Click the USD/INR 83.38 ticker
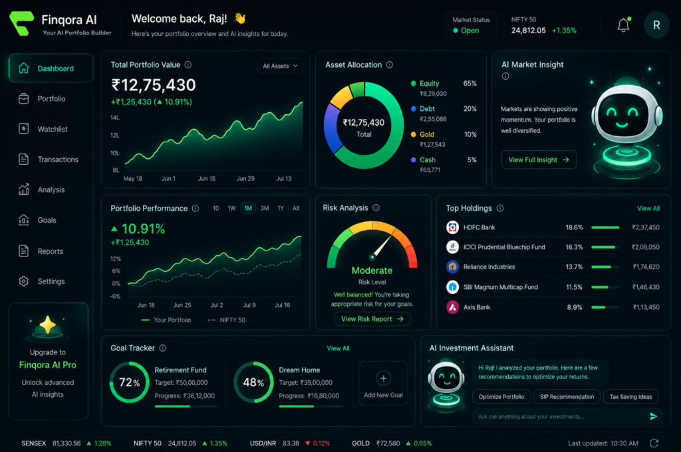The image size is (681, 452). pos(290,443)
